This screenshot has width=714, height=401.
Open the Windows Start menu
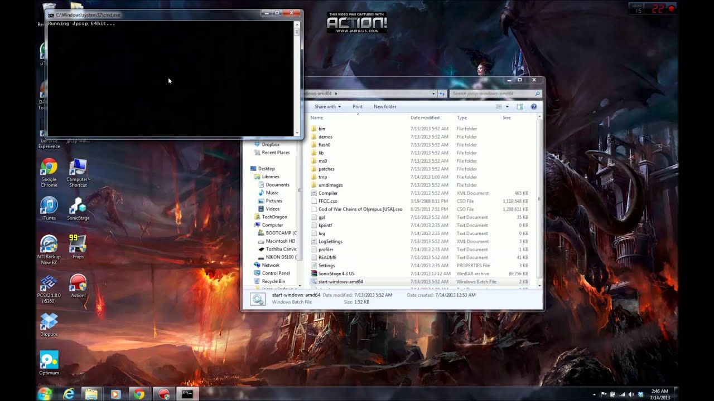pos(45,394)
